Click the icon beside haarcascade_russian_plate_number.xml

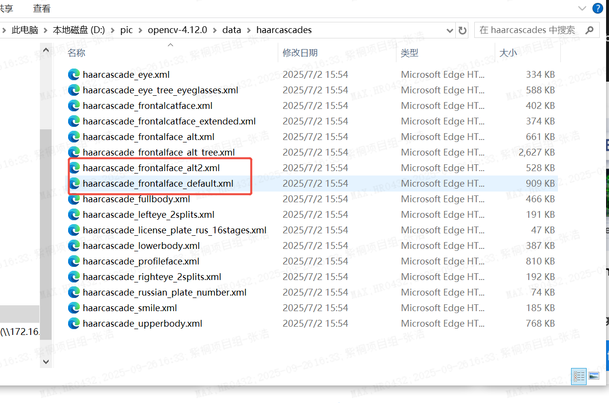tap(74, 292)
